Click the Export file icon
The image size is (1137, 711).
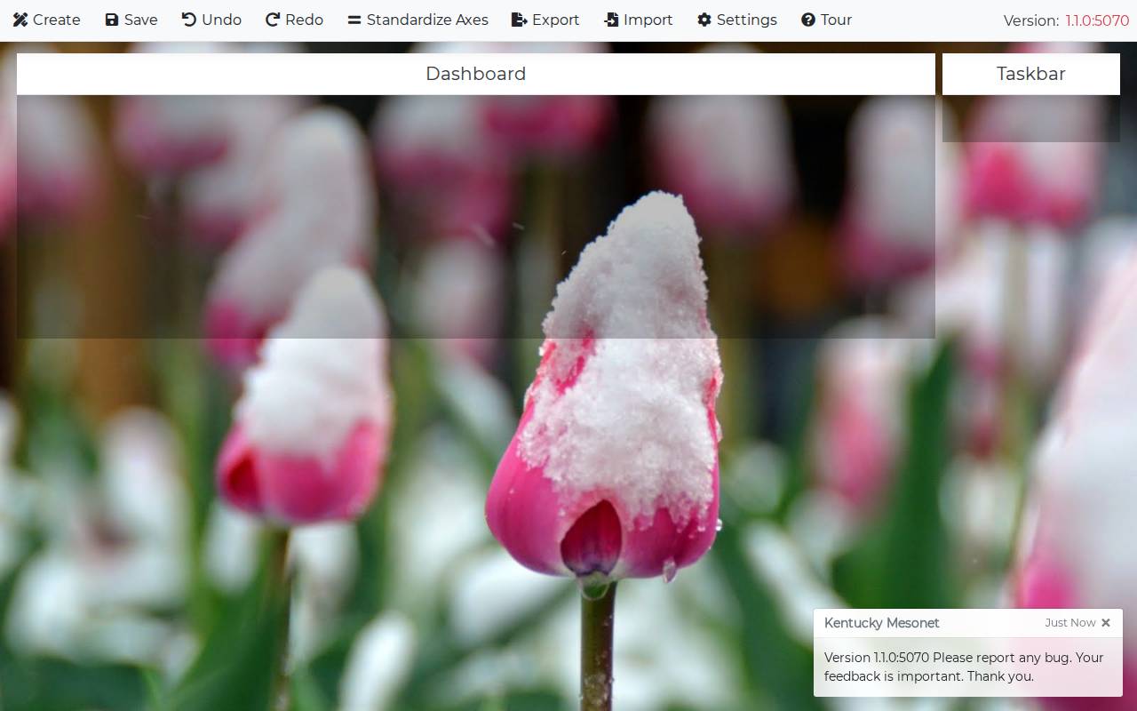click(520, 20)
